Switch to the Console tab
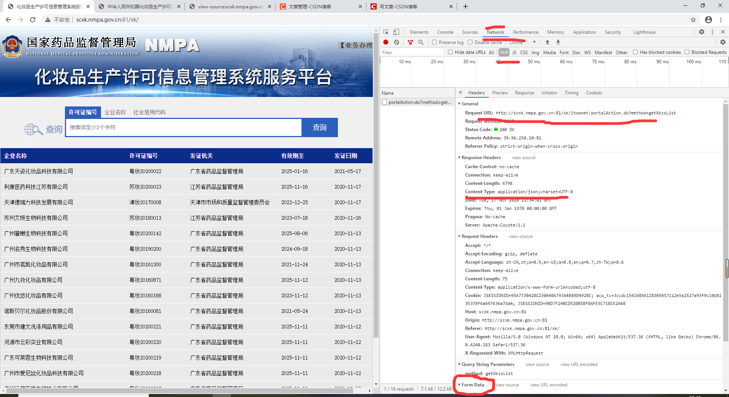 point(445,32)
